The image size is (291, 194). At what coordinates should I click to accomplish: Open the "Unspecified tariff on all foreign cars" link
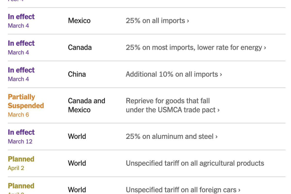(x=183, y=190)
